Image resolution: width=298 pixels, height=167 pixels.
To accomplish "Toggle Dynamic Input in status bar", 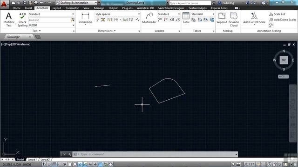I will click(90, 164).
